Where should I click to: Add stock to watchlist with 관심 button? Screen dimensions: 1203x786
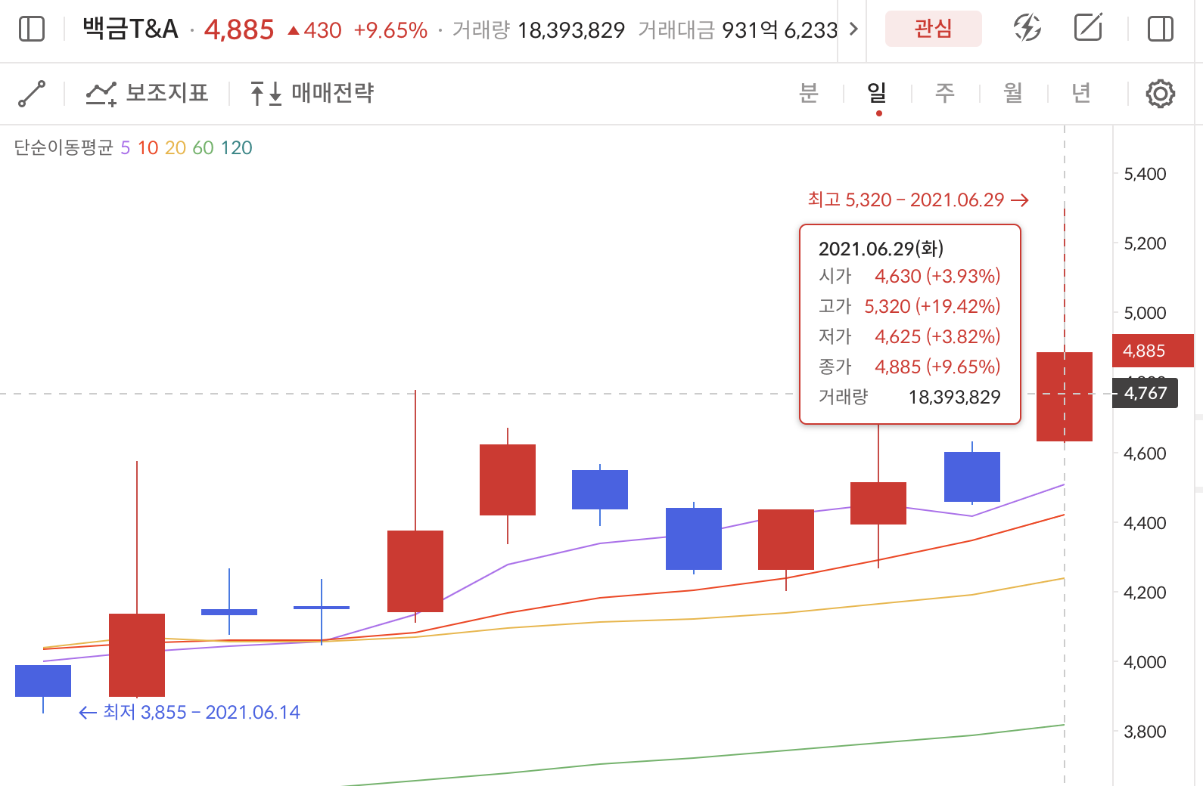[x=933, y=29]
